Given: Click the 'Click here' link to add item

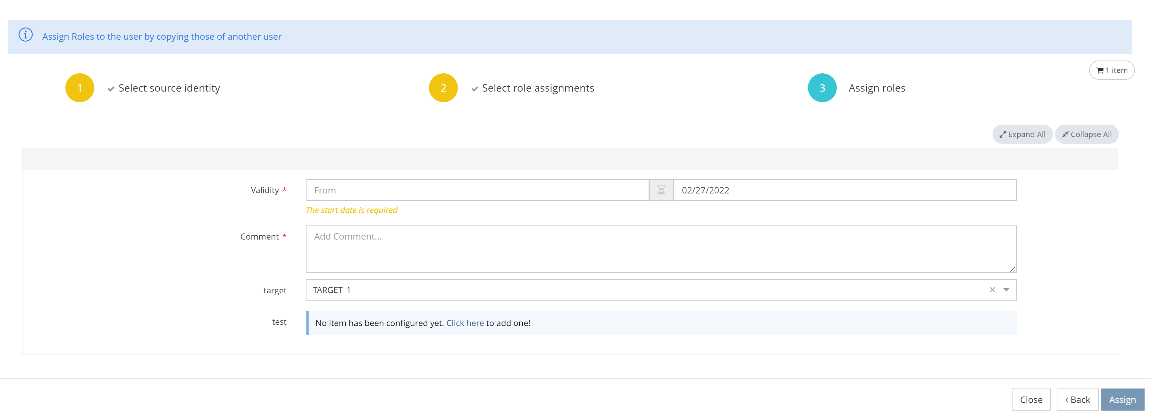Looking at the screenshot, I should tap(465, 323).
